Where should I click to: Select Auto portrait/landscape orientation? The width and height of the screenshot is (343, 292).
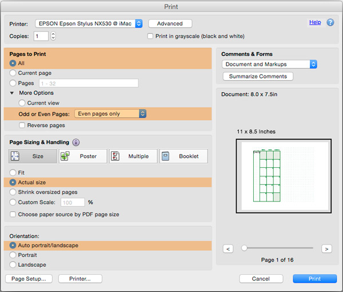[x=13, y=246]
